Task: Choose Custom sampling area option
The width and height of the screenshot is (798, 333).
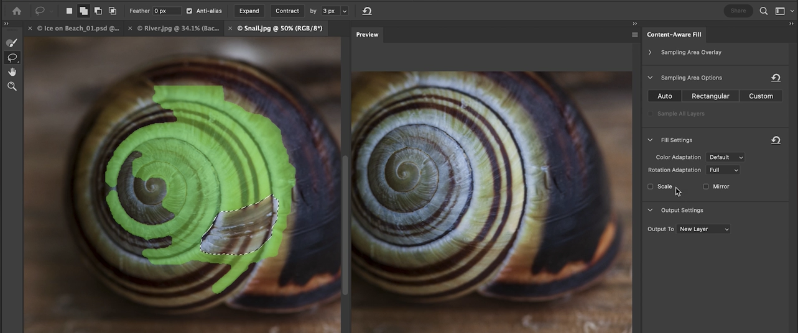Action: (x=761, y=96)
